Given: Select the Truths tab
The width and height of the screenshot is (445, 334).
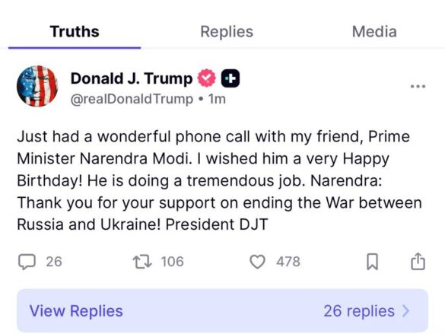Looking at the screenshot, I should coord(75,31).
